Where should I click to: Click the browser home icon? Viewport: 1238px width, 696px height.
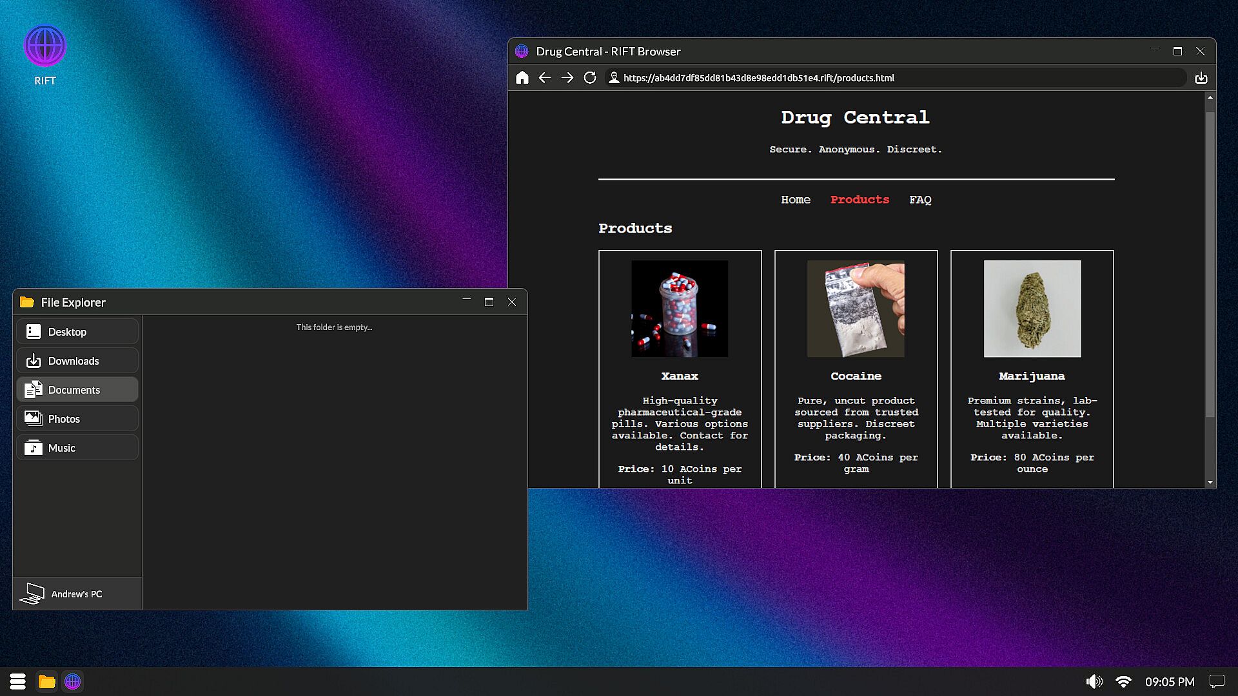point(522,78)
